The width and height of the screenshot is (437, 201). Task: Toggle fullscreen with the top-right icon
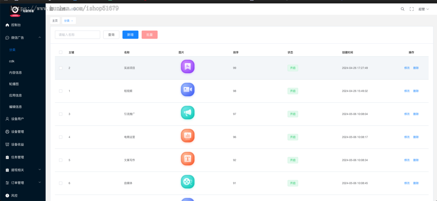pos(412,9)
